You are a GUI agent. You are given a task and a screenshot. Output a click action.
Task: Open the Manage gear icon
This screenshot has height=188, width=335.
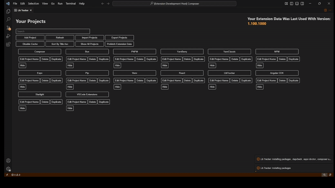pyautogui.click(x=8, y=169)
